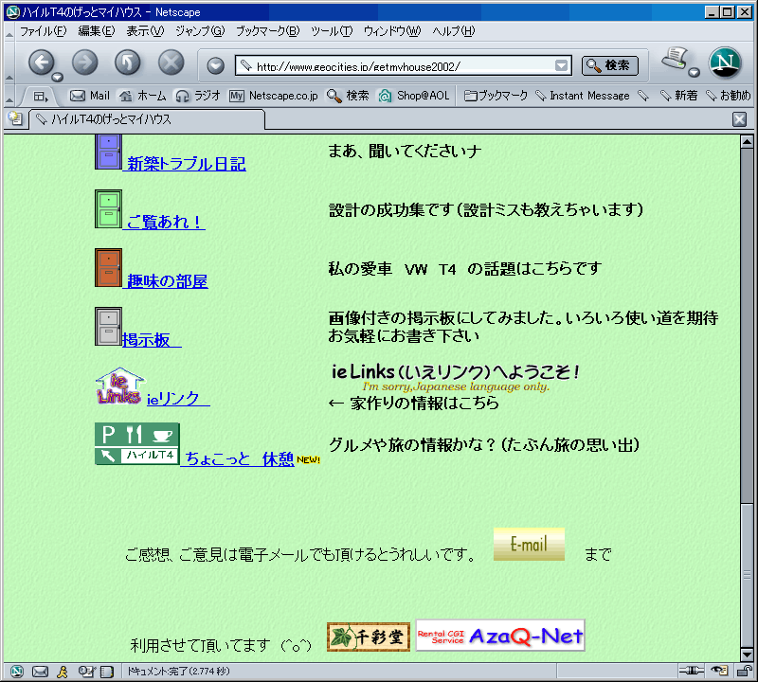The image size is (758, 682).
Task: Reload the page with the Reload button
Action: pos(128,63)
